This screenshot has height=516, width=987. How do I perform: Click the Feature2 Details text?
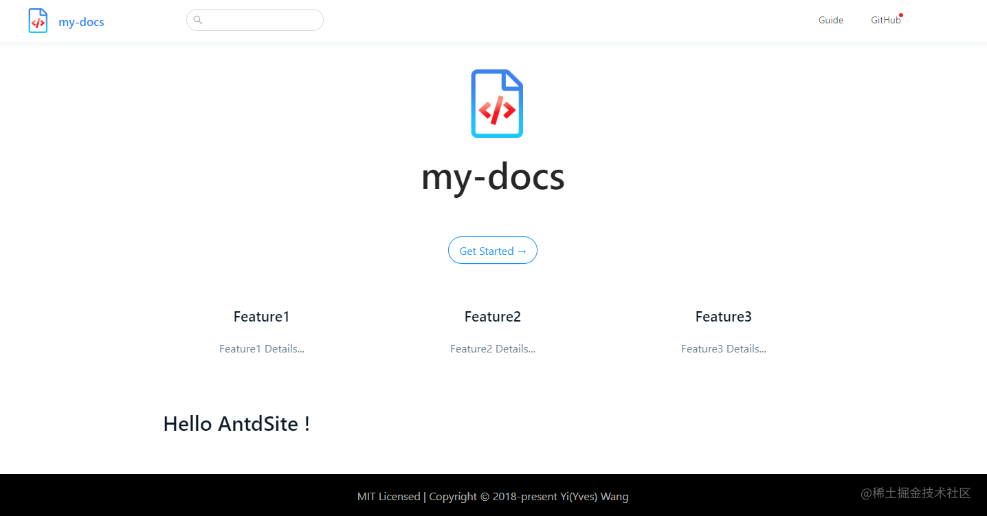[x=492, y=348]
